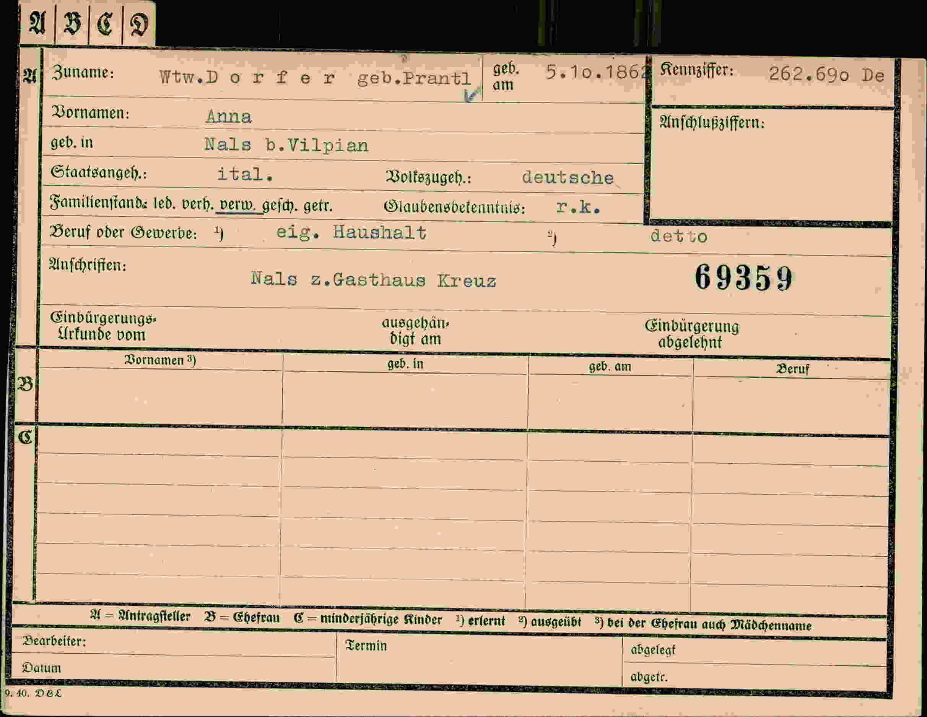
Task: Click the 'Staatsangeh.:' label
Action: tap(98, 172)
